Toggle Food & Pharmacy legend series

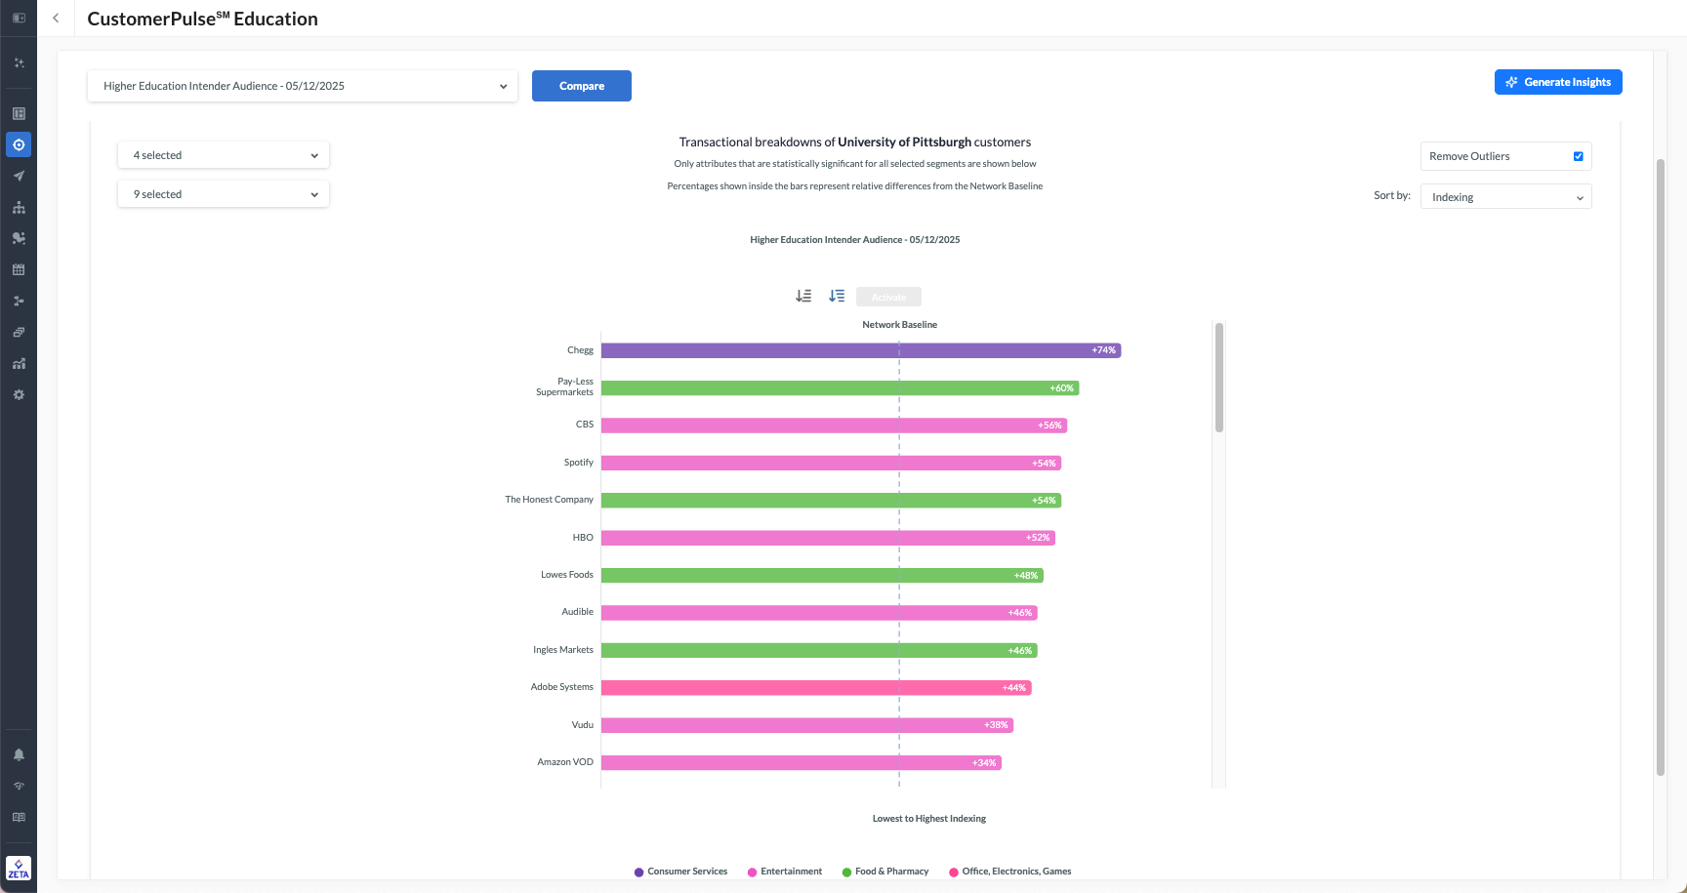tap(885, 872)
